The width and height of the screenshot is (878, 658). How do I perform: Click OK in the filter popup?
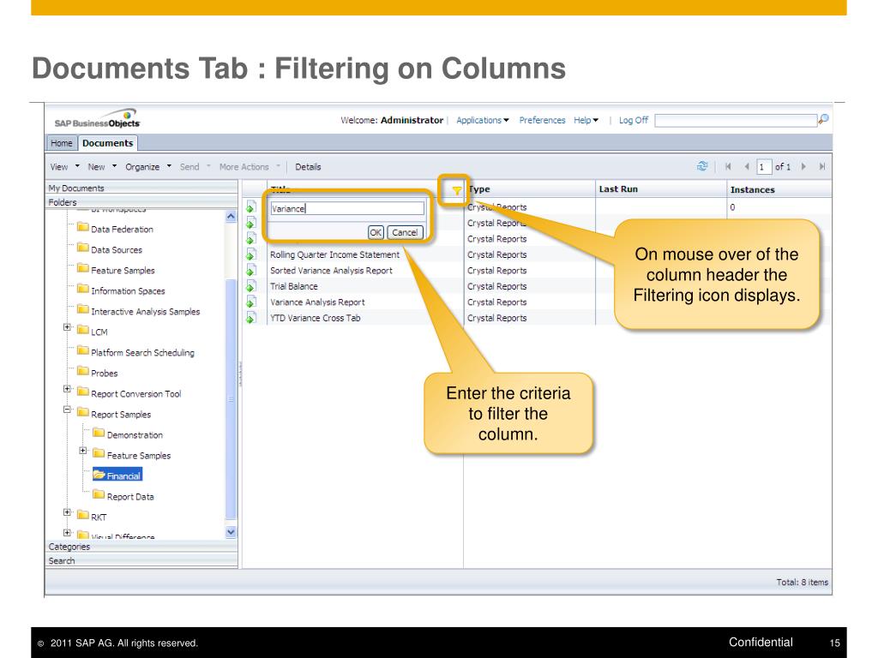click(376, 232)
